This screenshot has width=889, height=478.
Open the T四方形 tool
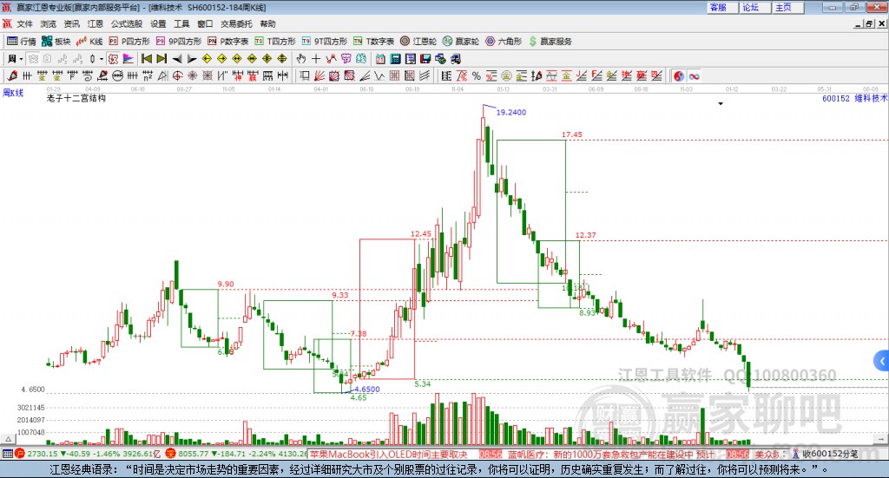click(x=275, y=42)
